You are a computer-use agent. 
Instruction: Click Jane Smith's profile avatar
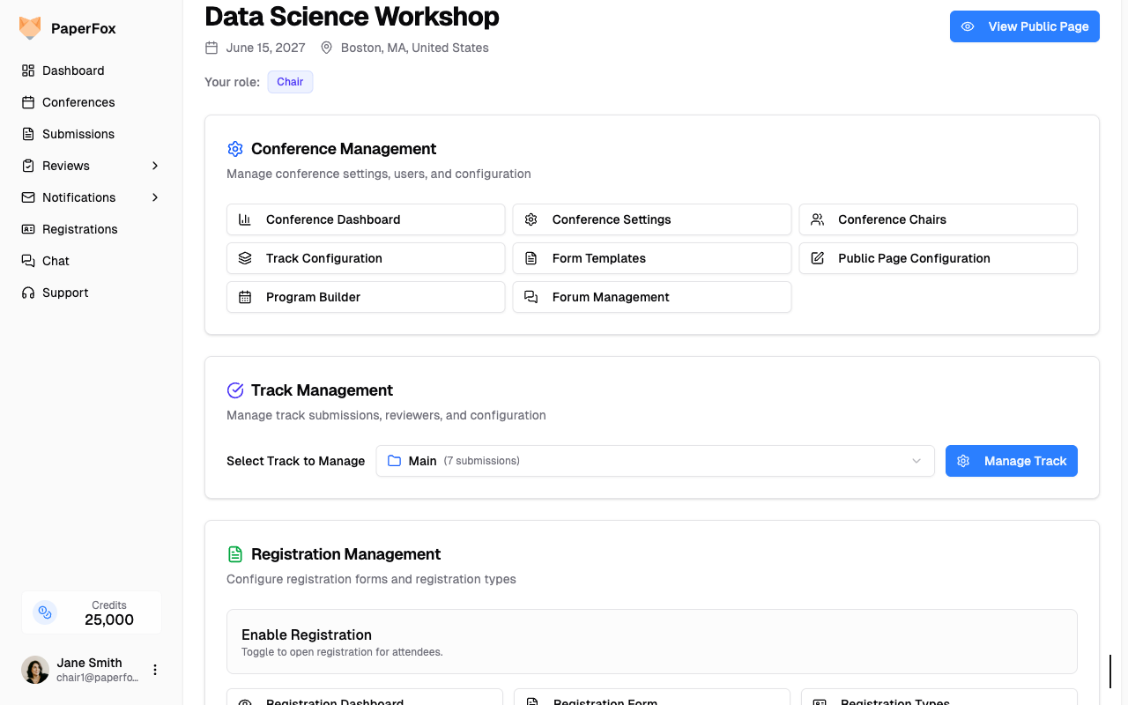(x=35, y=670)
